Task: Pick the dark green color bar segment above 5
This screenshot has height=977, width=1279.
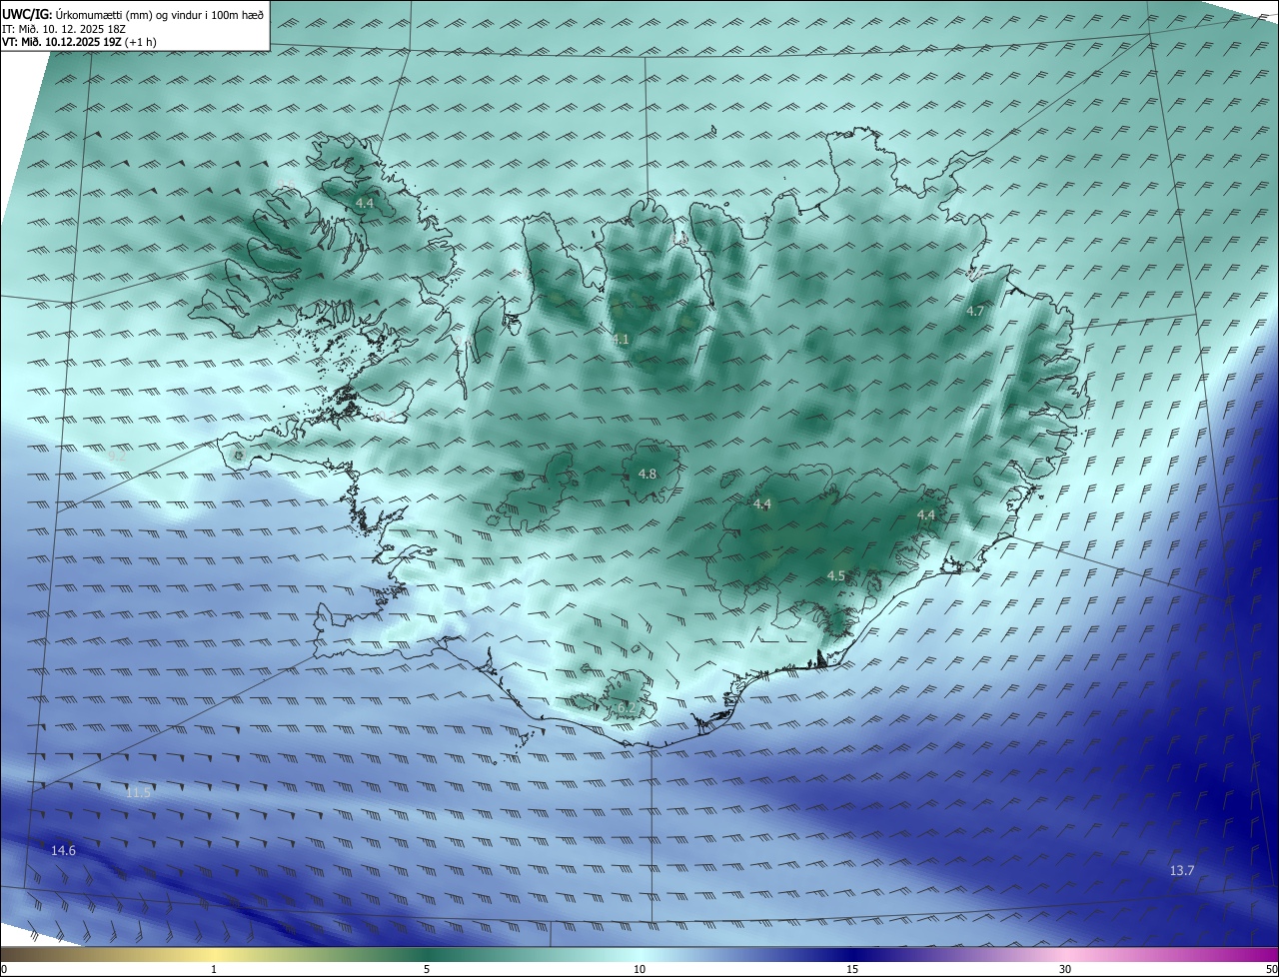Action: pos(427,955)
